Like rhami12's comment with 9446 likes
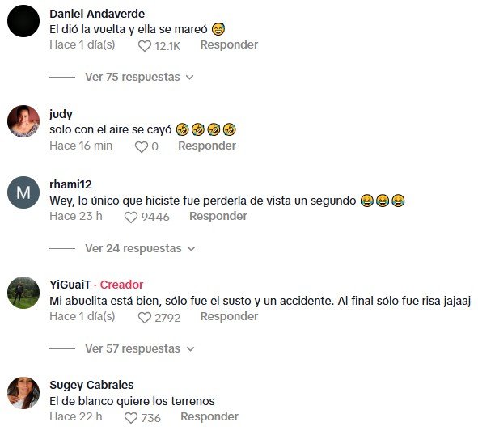Screen dimensions: 478x435 click(x=131, y=217)
